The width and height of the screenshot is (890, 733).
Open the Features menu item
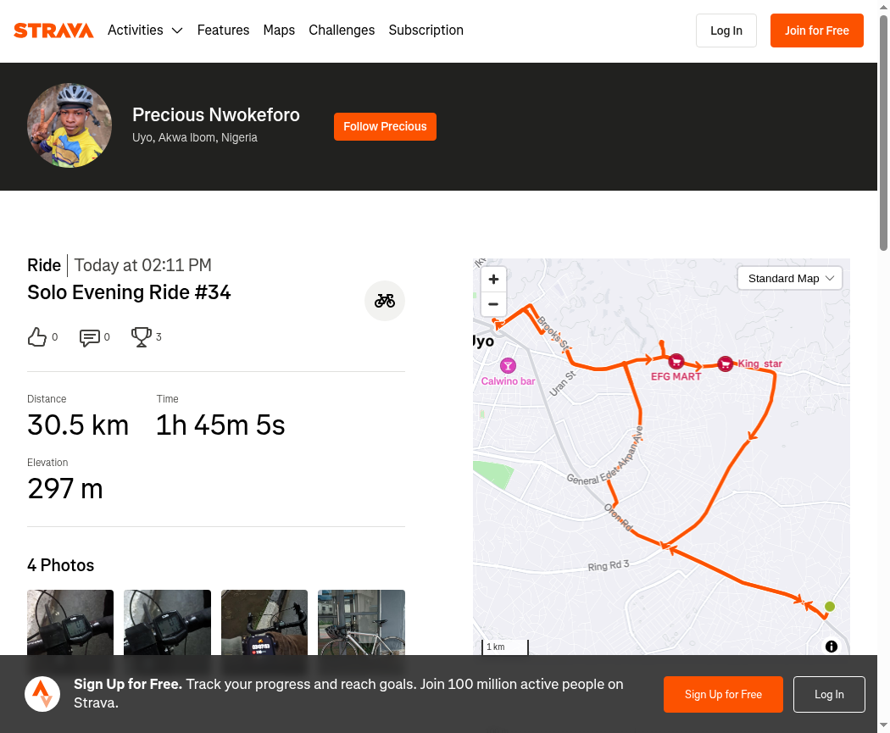pos(223,31)
